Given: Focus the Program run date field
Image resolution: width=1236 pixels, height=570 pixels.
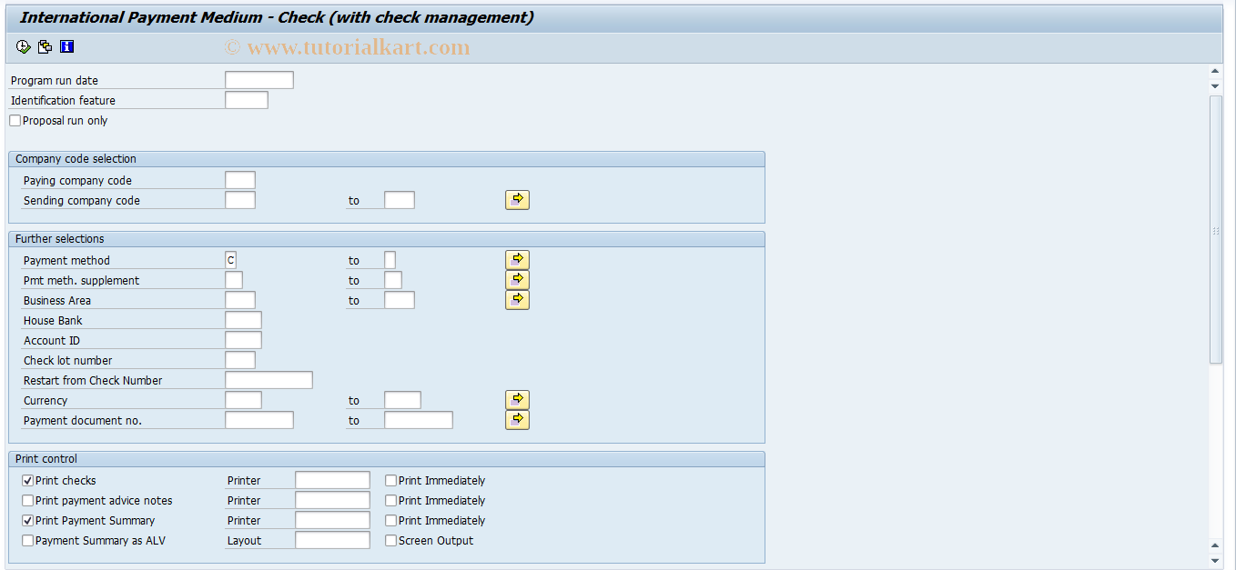Looking at the screenshot, I should [259, 80].
